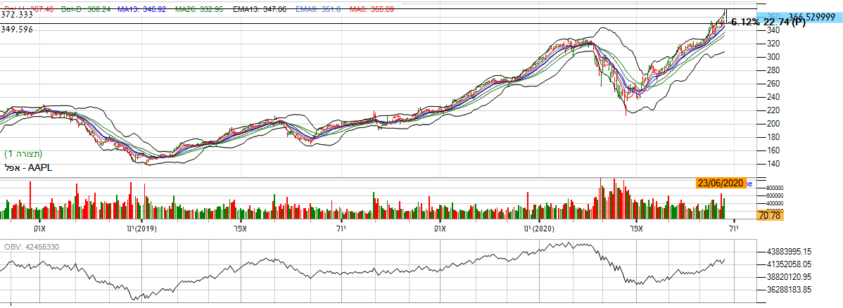The image size is (843, 308).
Task: Click the 349.596 horizontal line price label
Action: coord(18,30)
